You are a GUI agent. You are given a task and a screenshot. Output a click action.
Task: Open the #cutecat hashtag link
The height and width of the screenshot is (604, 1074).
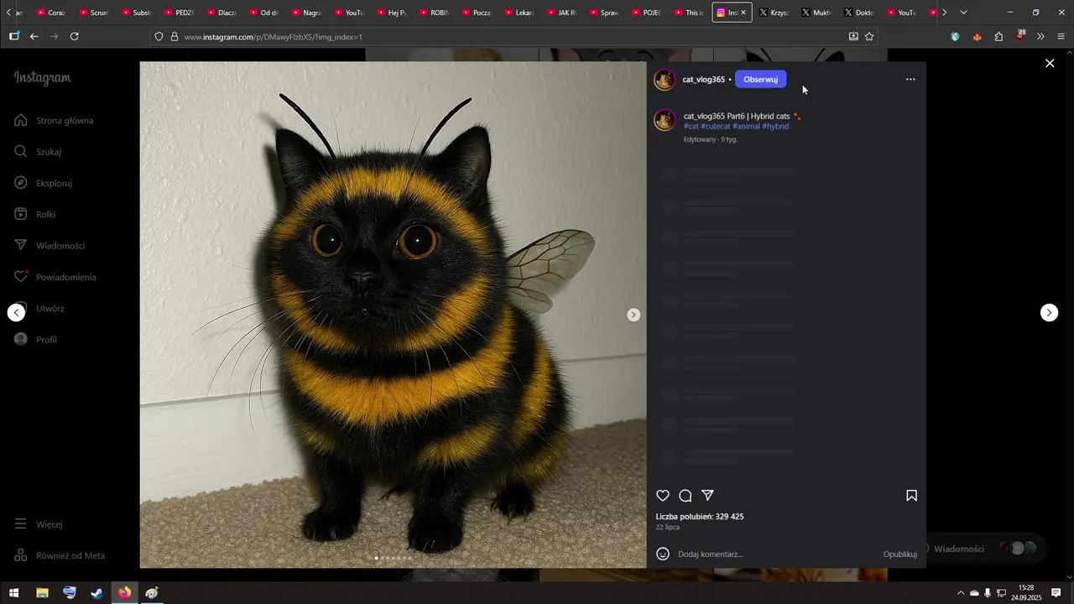point(716,127)
